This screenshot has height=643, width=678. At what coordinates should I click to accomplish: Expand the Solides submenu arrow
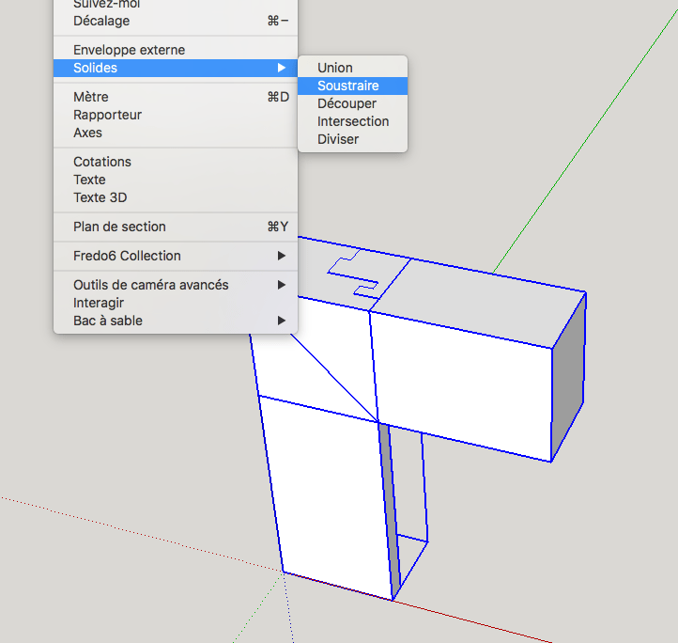click(x=282, y=68)
